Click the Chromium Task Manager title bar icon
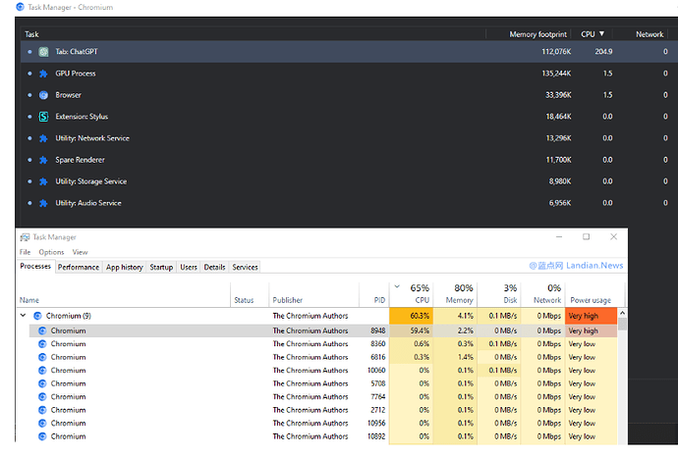The width and height of the screenshot is (678, 457). coord(21,7)
